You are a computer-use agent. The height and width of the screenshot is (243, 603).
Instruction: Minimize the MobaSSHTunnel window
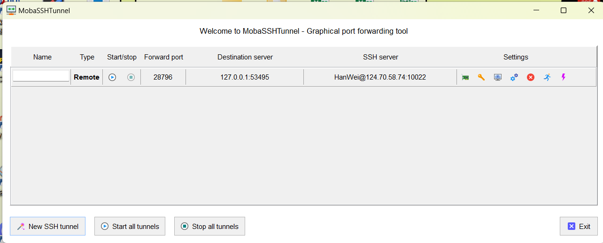(x=536, y=10)
